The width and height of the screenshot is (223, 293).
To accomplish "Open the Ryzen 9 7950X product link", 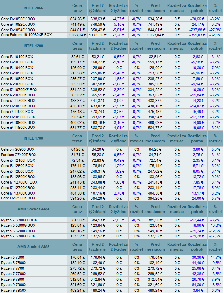I will tap(14, 290).
